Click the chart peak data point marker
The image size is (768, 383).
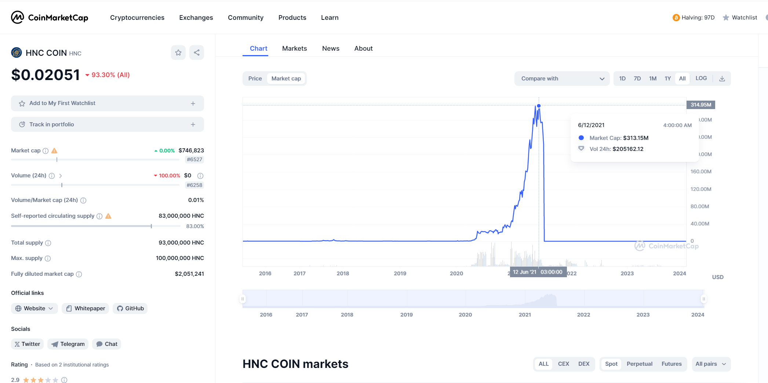tap(539, 106)
